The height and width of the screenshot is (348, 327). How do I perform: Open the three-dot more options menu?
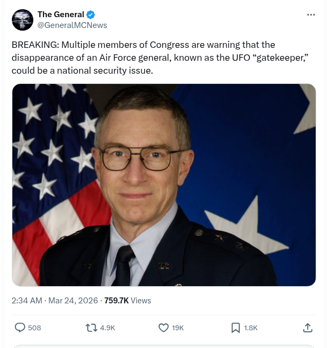pyautogui.click(x=311, y=15)
